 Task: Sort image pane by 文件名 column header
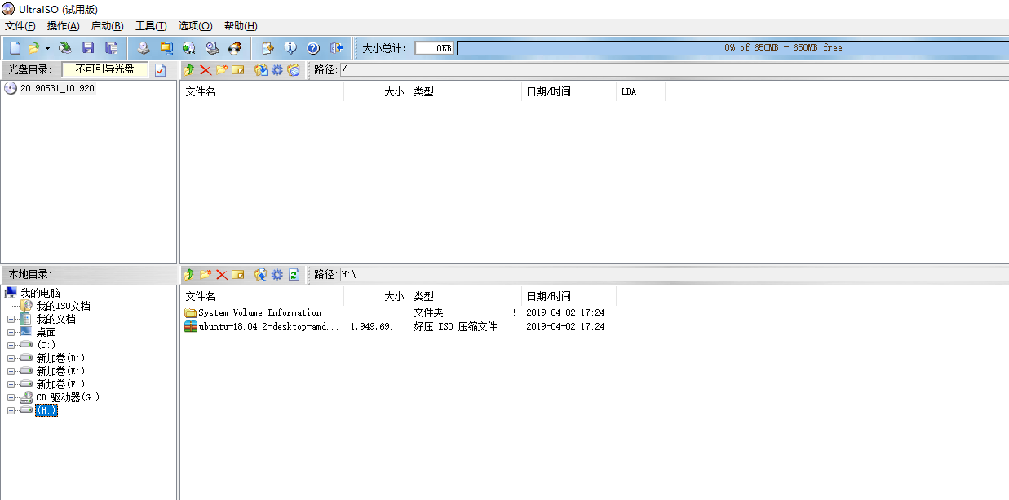pos(262,91)
